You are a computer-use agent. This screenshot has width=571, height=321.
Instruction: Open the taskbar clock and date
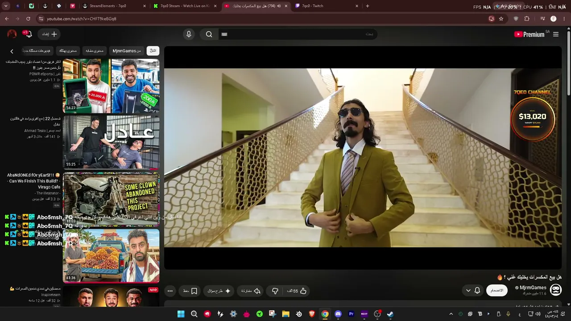[x=551, y=314]
